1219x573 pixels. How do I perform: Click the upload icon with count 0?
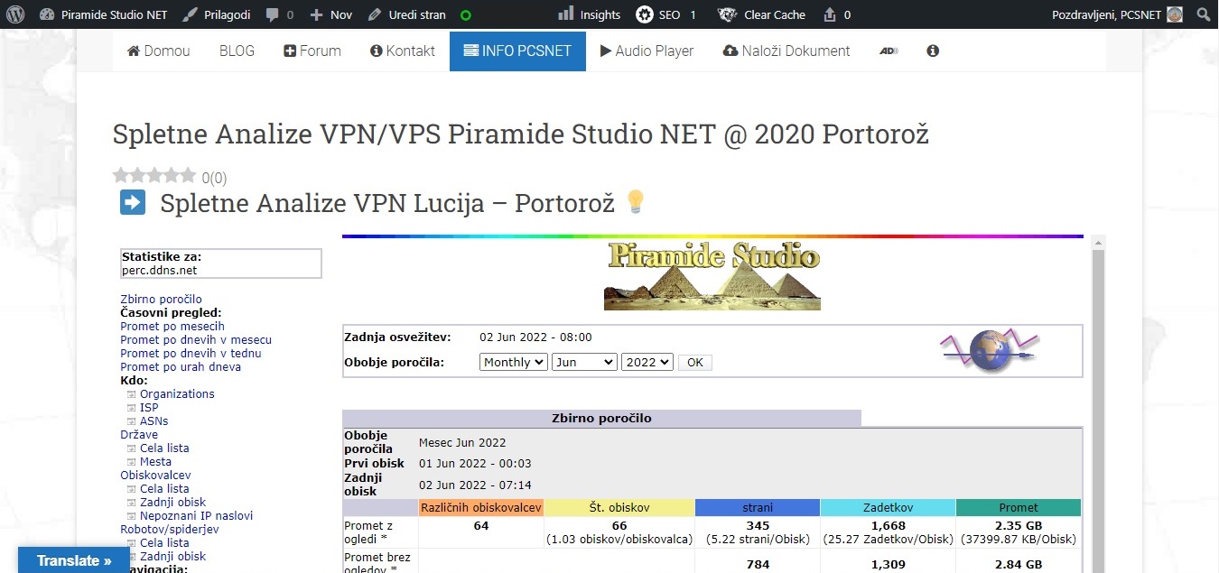pyautogui.click(x=837, y=14)
